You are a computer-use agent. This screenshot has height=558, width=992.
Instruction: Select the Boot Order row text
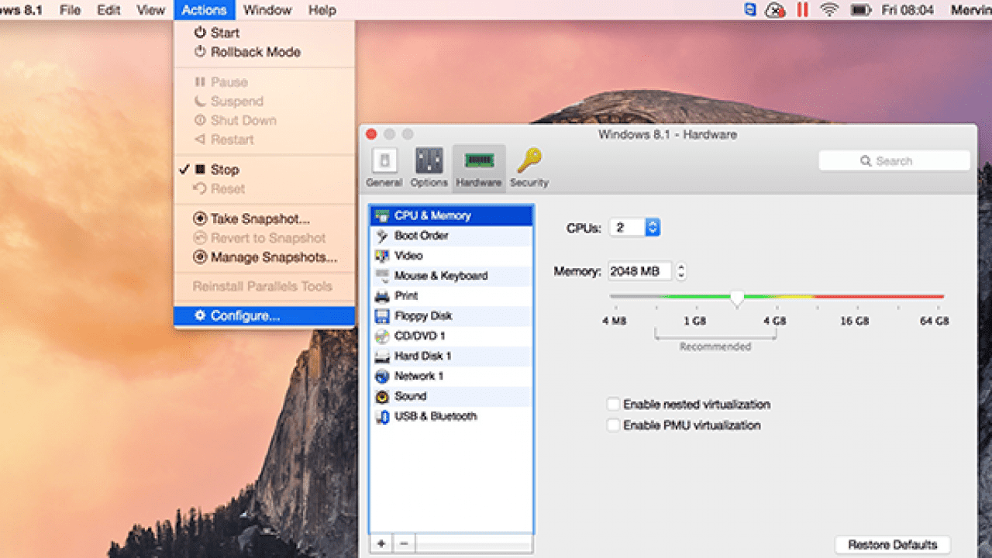point(422,236)
